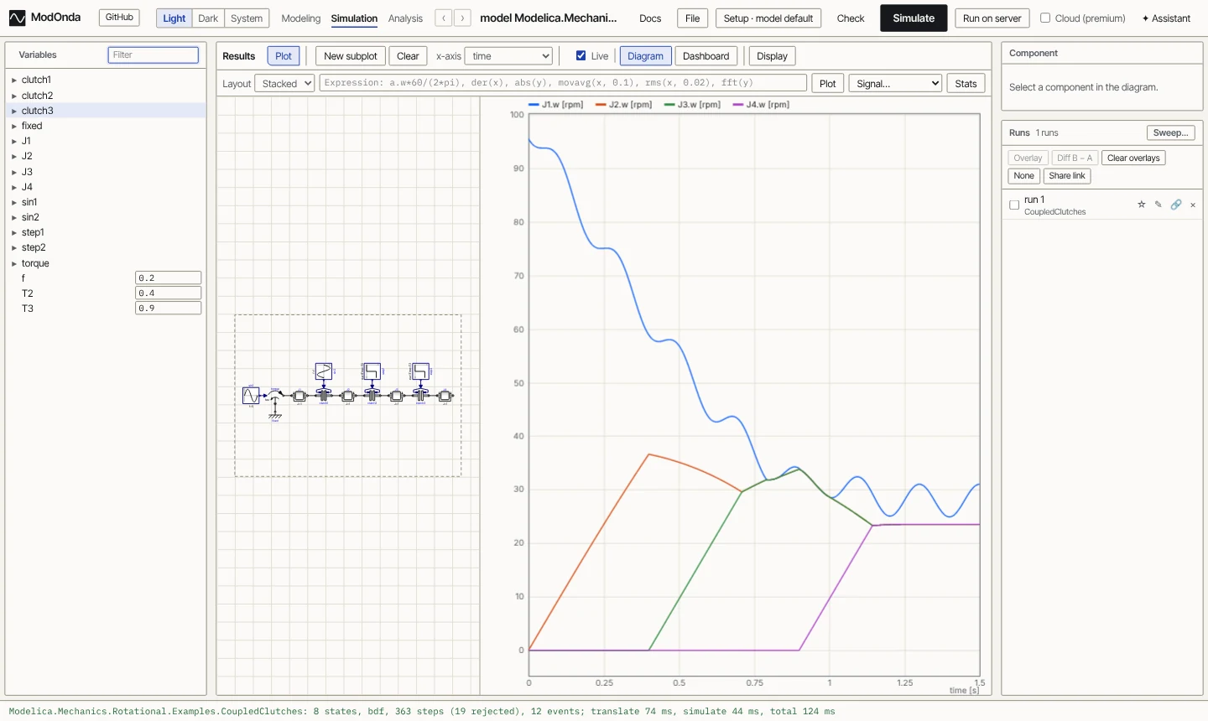Open the Analysis tab
The image size is (1208, 721).
click(405, 18)
